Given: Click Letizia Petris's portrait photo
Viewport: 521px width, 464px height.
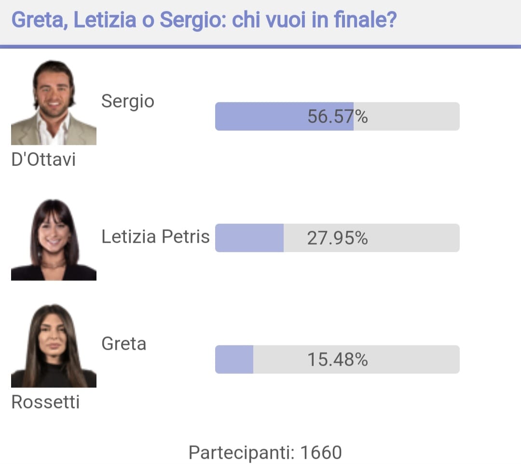Looking at the screenshot, I should tap(54, 240).
